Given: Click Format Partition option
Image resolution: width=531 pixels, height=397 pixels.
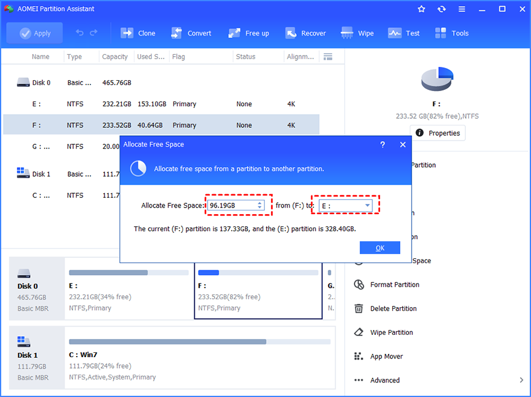Looking at the screenshot, I should pos(395,285).
